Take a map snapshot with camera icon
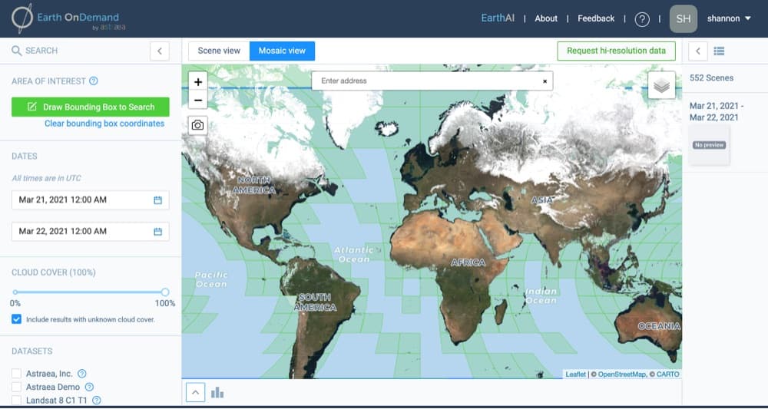 (198, 125)
